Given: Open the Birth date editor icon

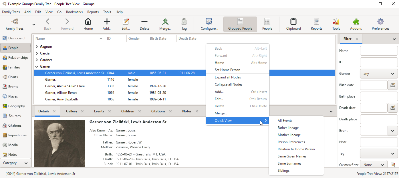Looking at the screenshot, I should [393, 85].
